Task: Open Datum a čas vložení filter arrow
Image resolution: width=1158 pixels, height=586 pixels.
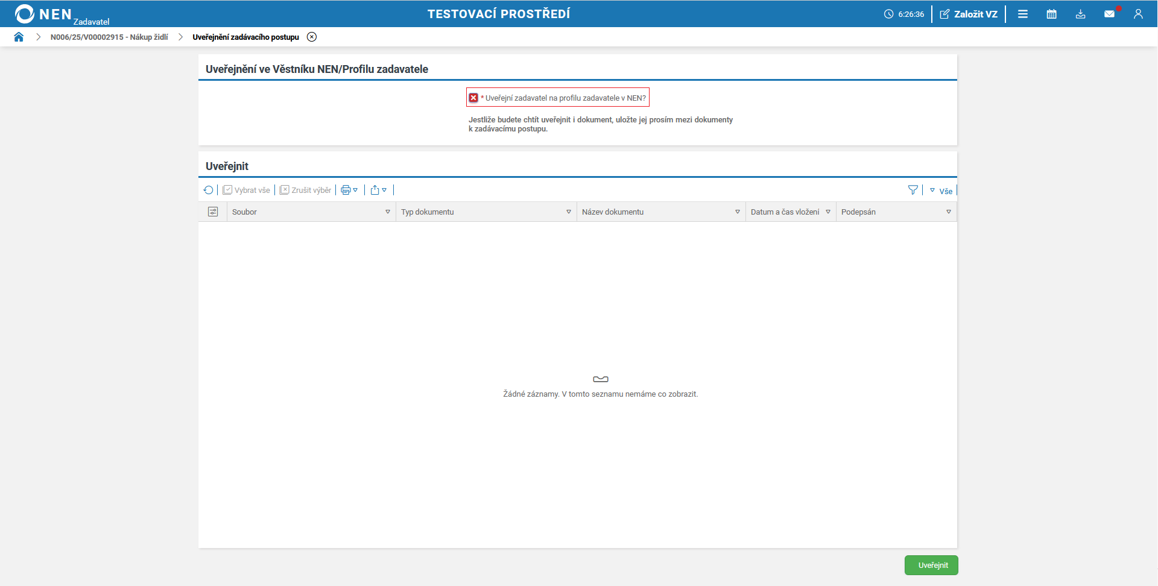Action: [x=828, y=212]
